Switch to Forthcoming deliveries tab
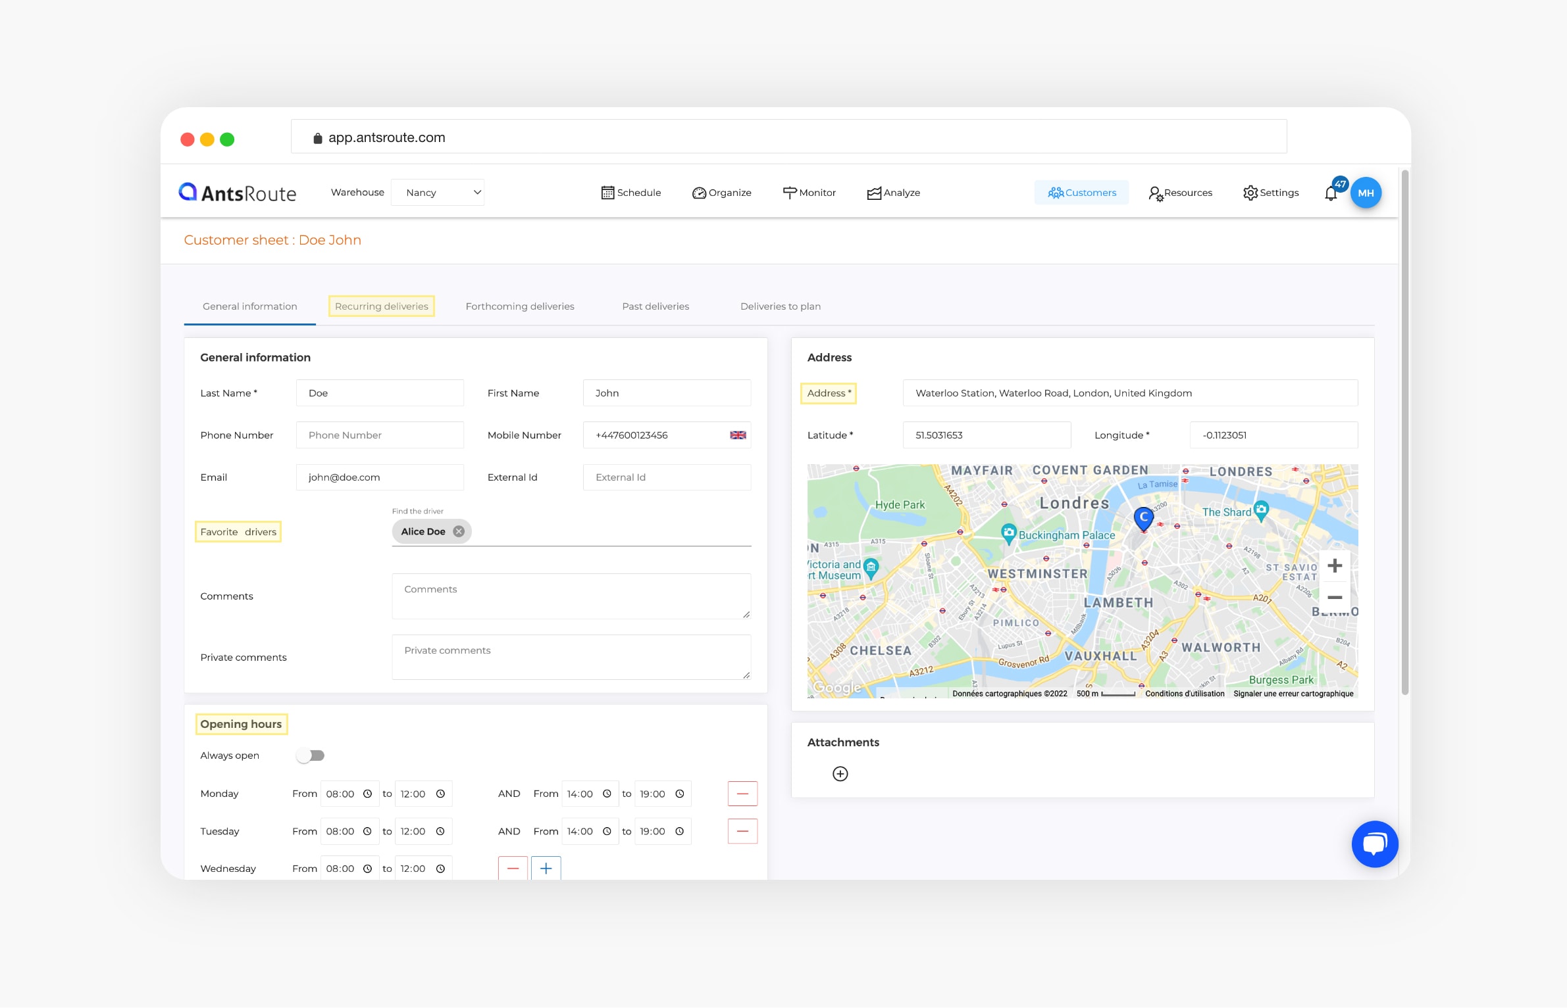Viewport: 1567px width, 1008px height. [520, 306]
